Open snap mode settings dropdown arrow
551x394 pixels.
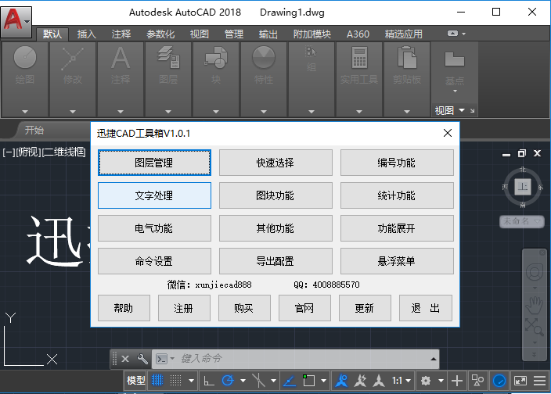(x=191, y=381)
